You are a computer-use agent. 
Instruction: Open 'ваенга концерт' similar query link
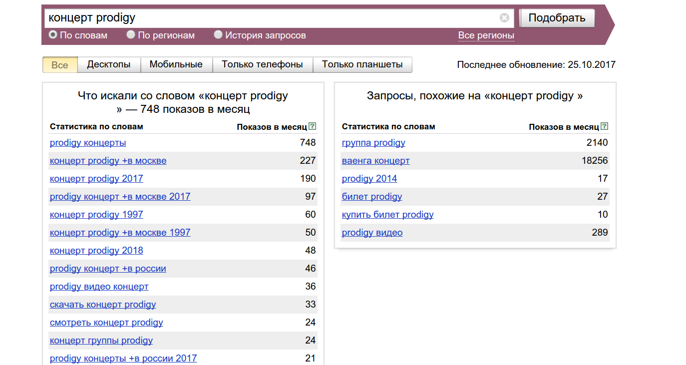pyautogui.click(x=376, y=161)
